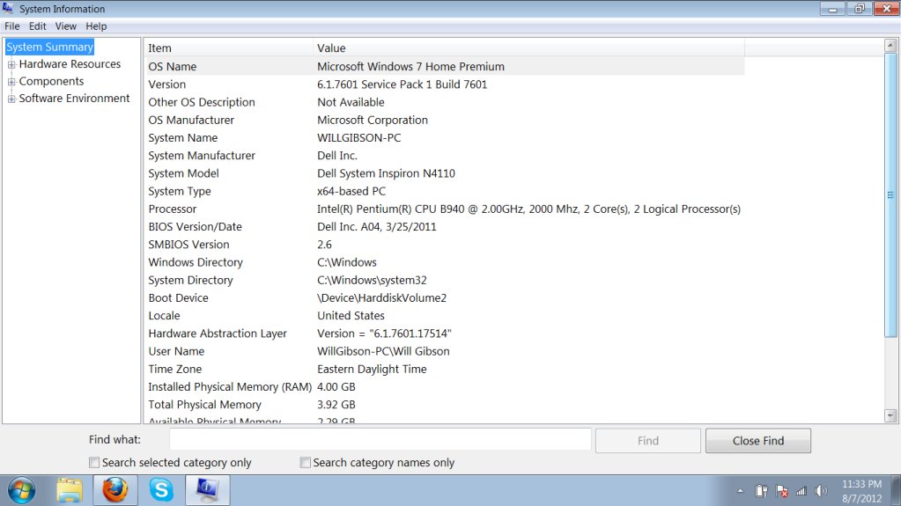Image resolution: width=901 pixels, height=506 pixels.
Task: Click the Item column header
Action: [230, 48]
